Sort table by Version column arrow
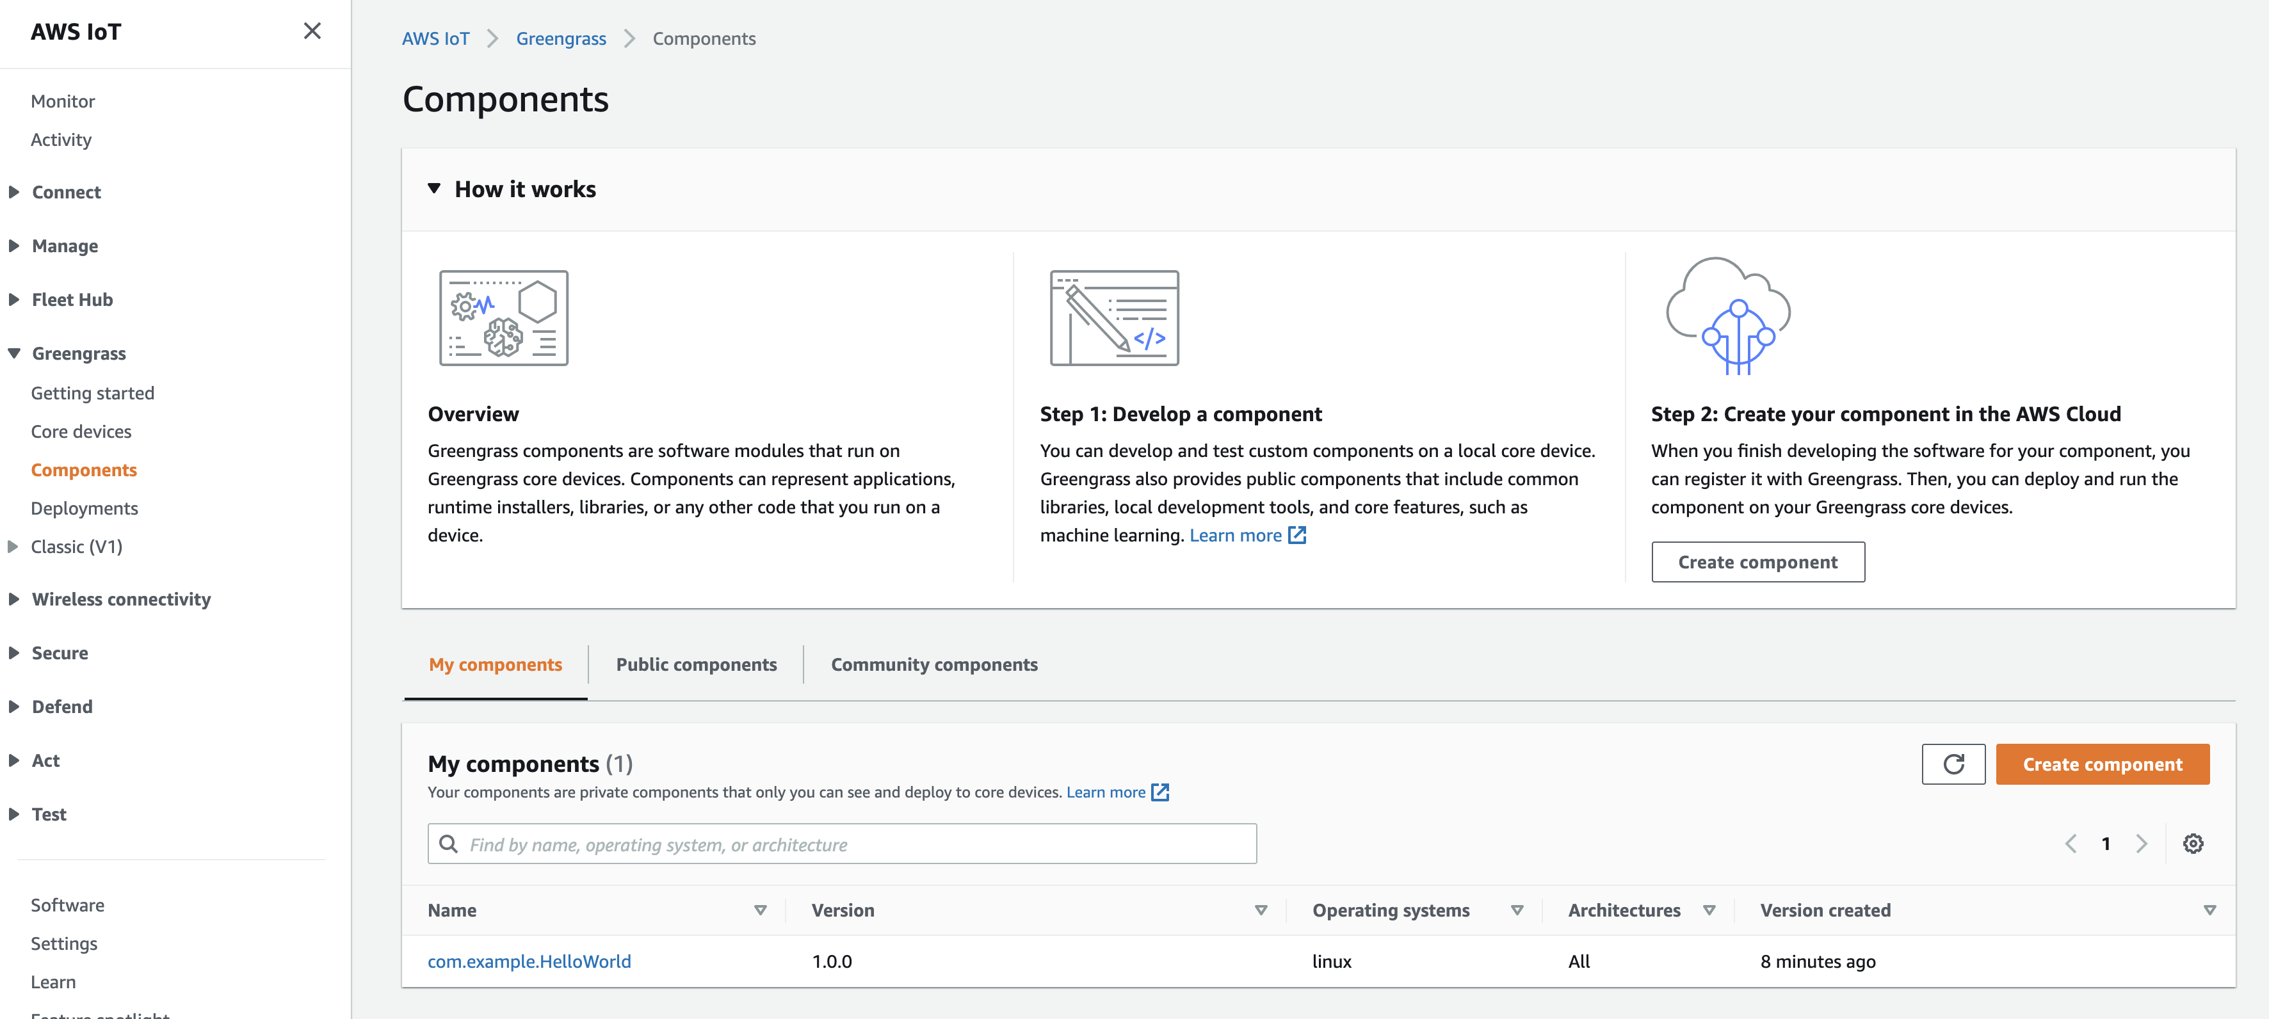This screenshot has width=2269, height=1019. point(1261,910)
